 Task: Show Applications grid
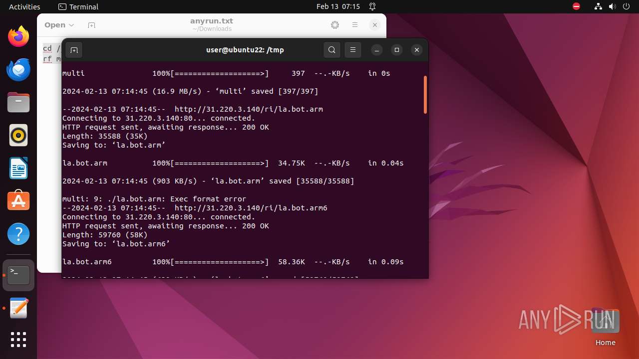click(18, 340)
